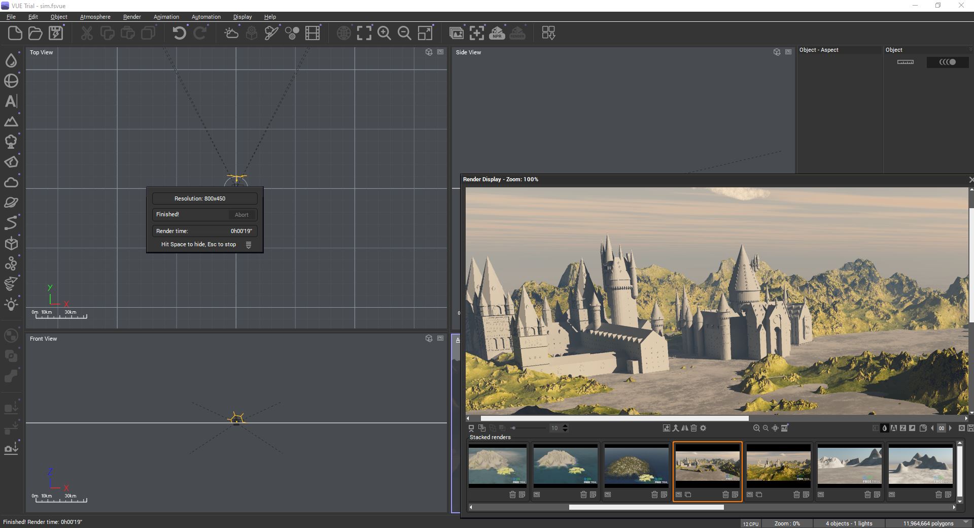Open the animation timeline (film strip icon)
Screen dimensions: 974x528
[312, 34]
